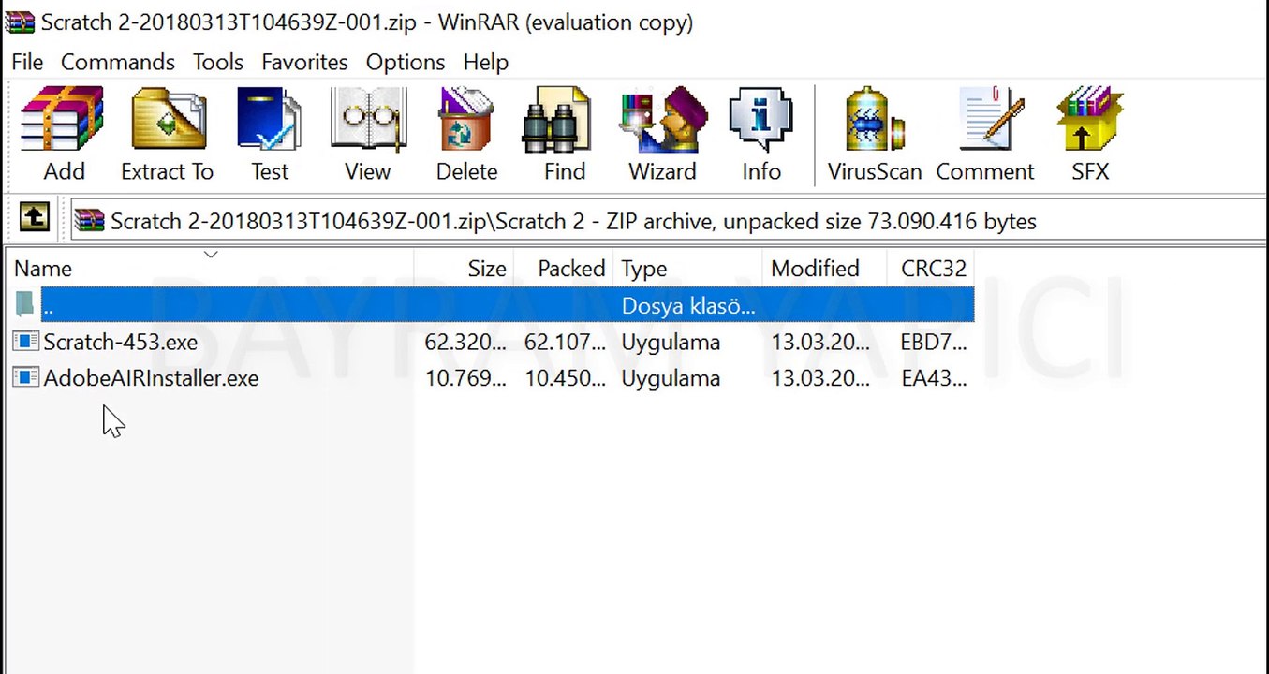The height and width of the screenshot is (674, 1269).
Task: Click the EA43... CRC32 value
Action: tap(935, 378)
